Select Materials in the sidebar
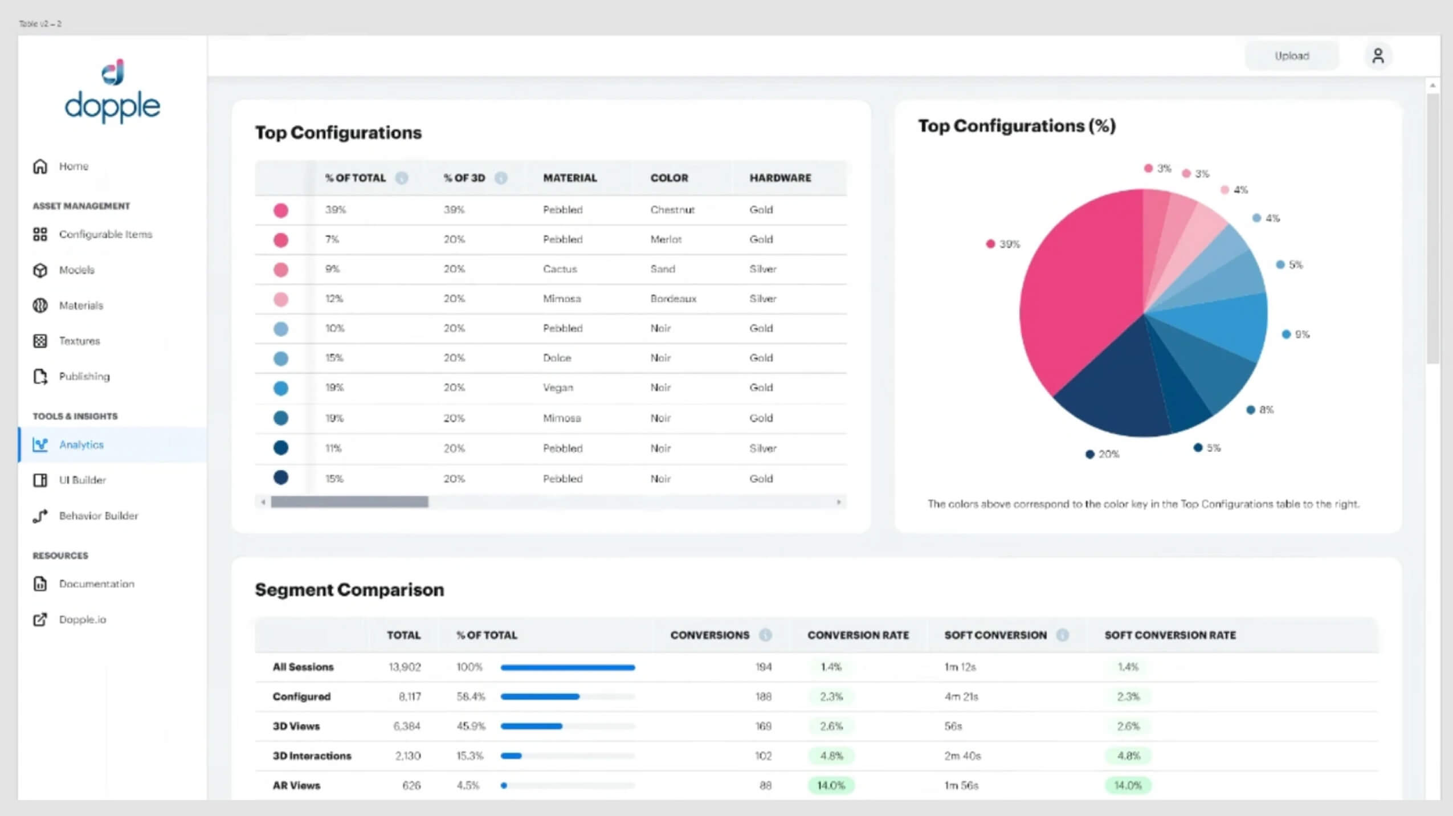Viewport: 1453px width, 816px height. 81,305
